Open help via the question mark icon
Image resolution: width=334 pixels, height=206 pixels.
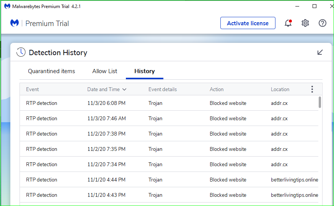(323, 23)
